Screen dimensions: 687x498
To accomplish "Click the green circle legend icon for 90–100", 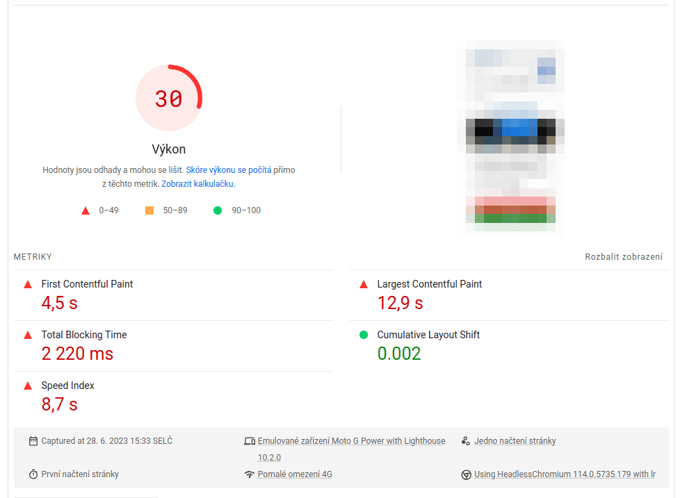I will tap(218, 210).
